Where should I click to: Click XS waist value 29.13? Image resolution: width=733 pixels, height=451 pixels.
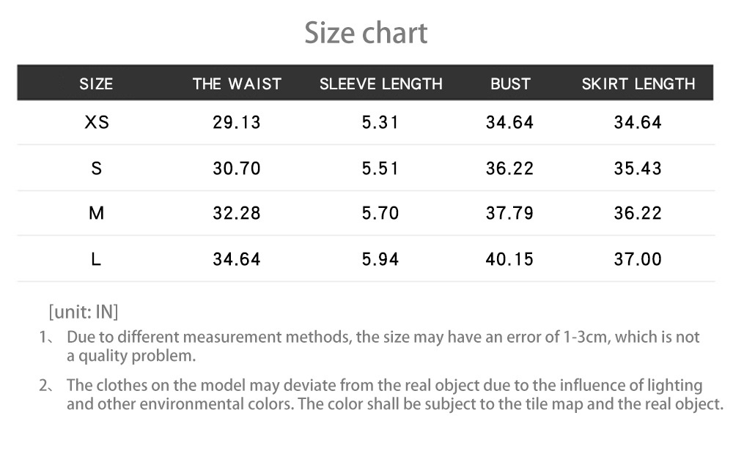click(x=237, y=123)
